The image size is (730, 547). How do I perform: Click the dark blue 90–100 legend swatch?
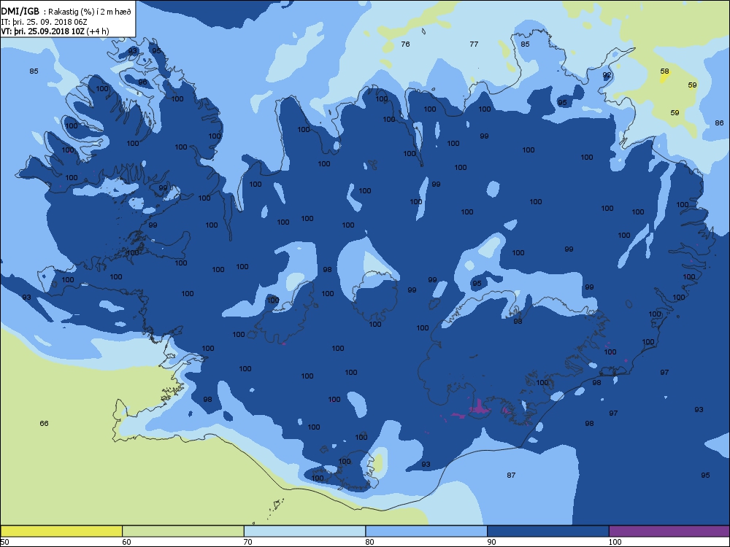coord(548,531)
